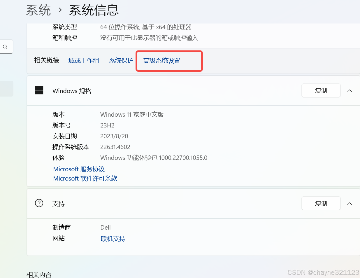The height and width of the screenshot is (278, 360).
Task: Open 系统保护 link
Action: tap(121, 61)
